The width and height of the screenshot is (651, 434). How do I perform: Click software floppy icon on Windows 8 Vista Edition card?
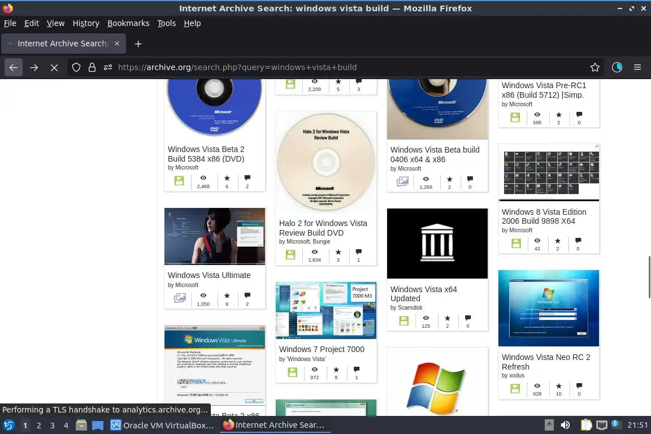click(515, 244)
